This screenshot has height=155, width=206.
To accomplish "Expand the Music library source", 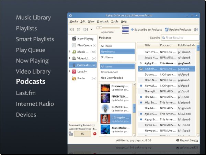I will [x=70, y=52].
